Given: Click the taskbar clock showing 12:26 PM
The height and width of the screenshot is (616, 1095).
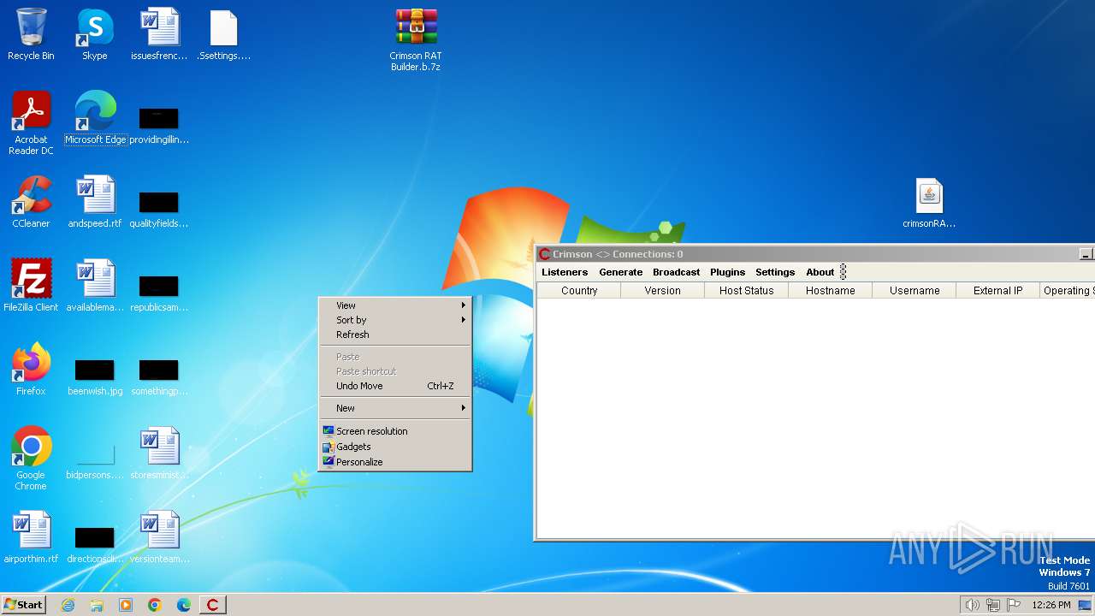Looking at the screenshot, I should point(1051,605).
